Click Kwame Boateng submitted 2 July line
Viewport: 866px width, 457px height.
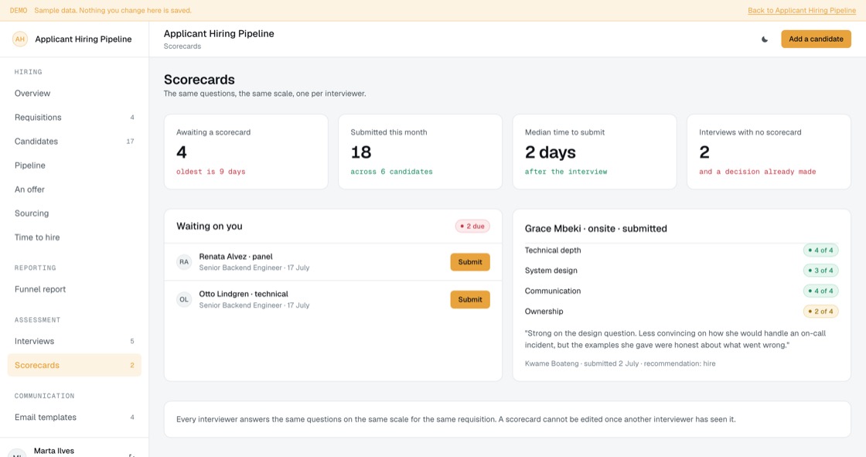(620, 363)
